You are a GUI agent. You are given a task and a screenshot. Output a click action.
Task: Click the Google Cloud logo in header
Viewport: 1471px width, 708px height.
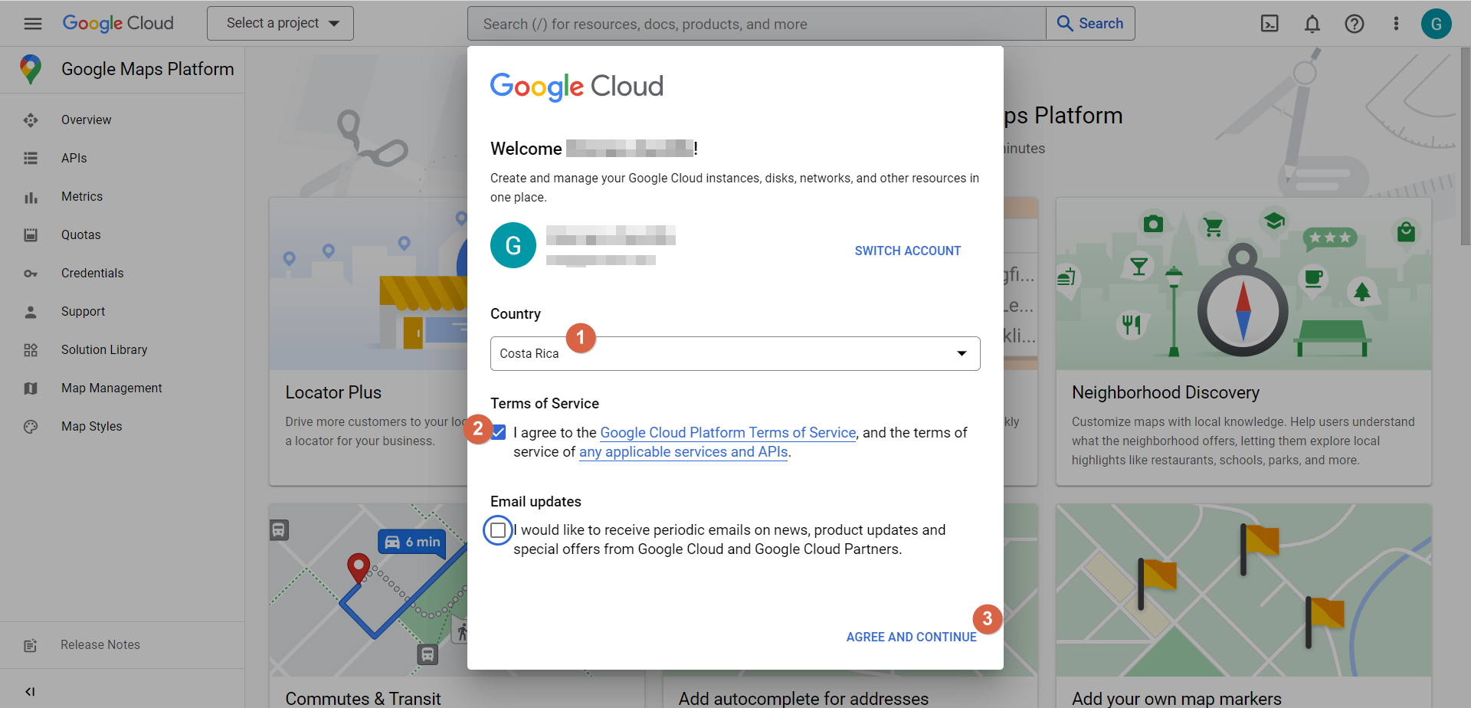pos(118,24)
